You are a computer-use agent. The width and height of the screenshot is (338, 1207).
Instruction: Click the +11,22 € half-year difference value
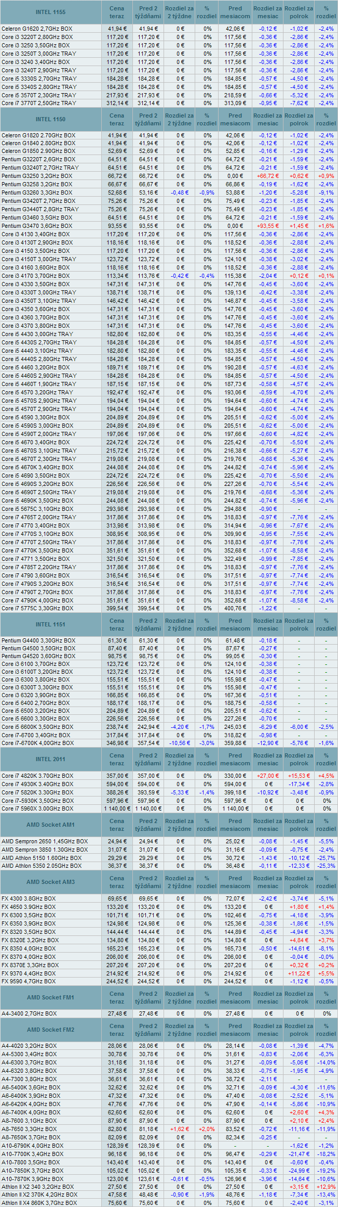(299, 973)
